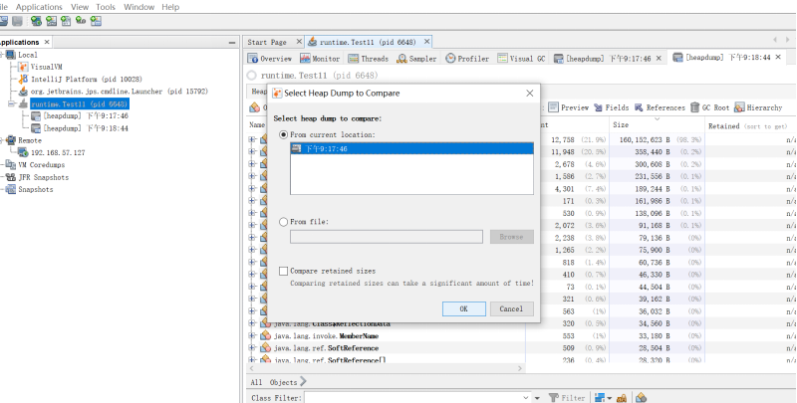The width and height of the screenshot is (797, 403).
Task: Open the Tools menu
Action: 106,7
